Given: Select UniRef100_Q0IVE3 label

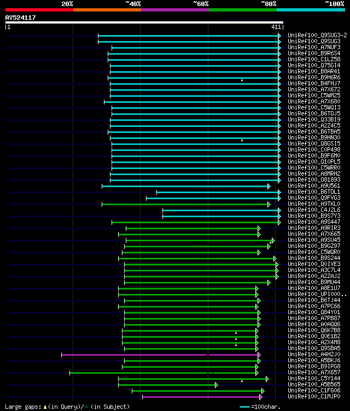Looking at the screenshot, I should 314,264.
